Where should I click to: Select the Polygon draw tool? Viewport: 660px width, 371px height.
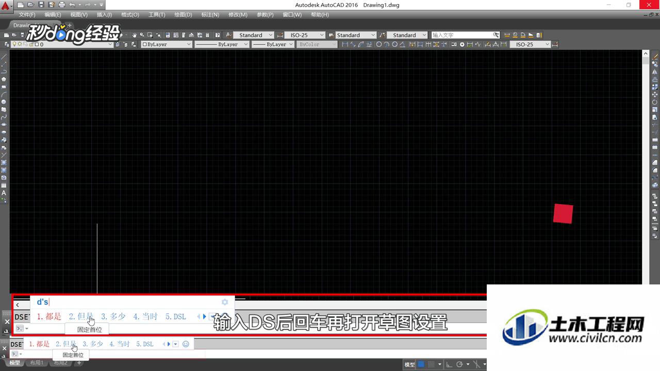[4, 79]
